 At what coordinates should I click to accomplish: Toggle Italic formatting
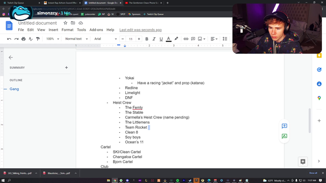coord(154,39)
